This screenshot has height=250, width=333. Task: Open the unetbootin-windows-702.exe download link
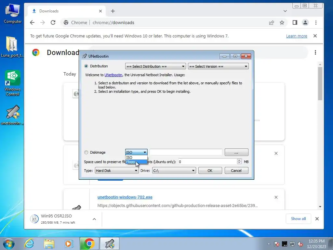[125, 197]
